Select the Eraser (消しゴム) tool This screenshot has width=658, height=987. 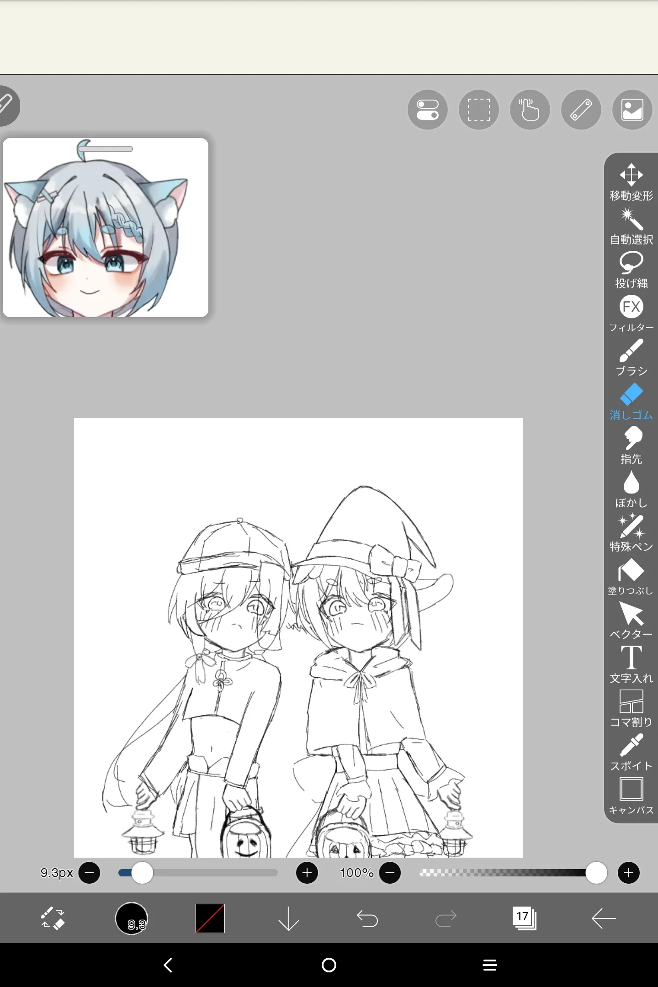pyautogui.click(x=631, y=401)
